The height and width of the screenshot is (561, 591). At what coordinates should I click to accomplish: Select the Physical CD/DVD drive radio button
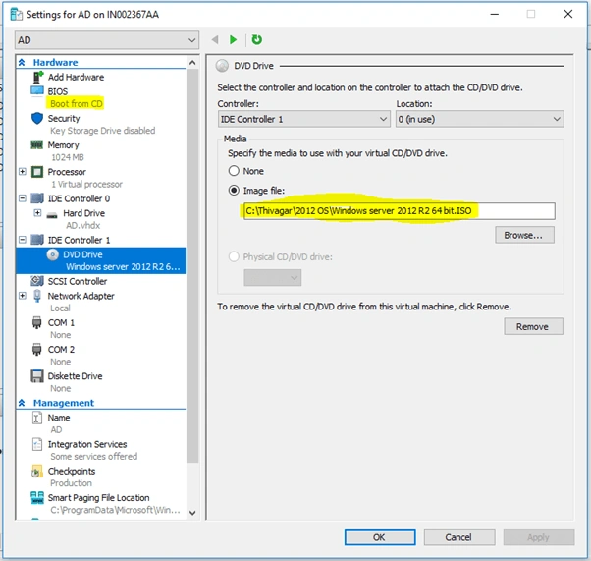point(234,257)
